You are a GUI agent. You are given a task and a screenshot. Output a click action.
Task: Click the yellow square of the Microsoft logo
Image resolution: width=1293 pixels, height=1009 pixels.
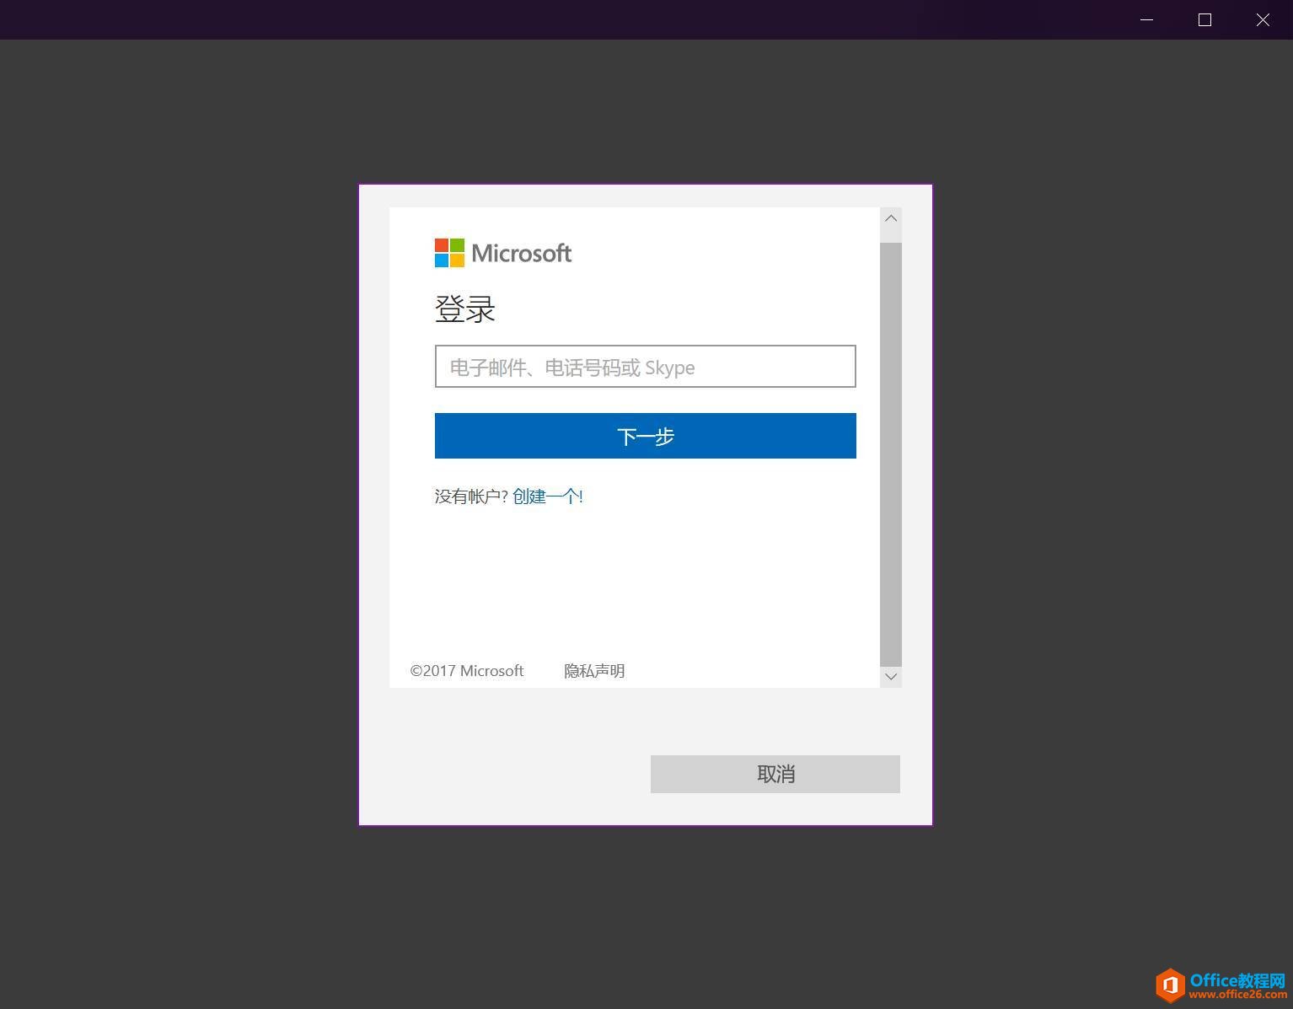457,260
